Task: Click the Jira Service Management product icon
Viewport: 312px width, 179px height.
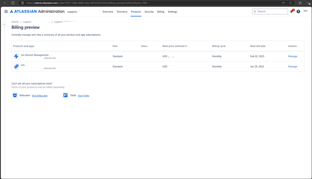Action: coord(16,56)
